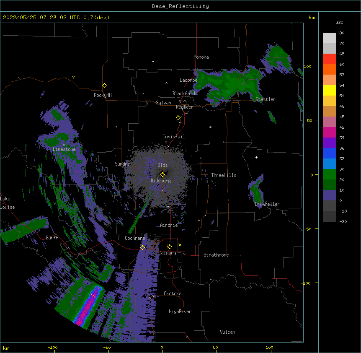This screenshot has width=361, height=353.
Task: Click the Sylvan label
Action: point(163,103)
